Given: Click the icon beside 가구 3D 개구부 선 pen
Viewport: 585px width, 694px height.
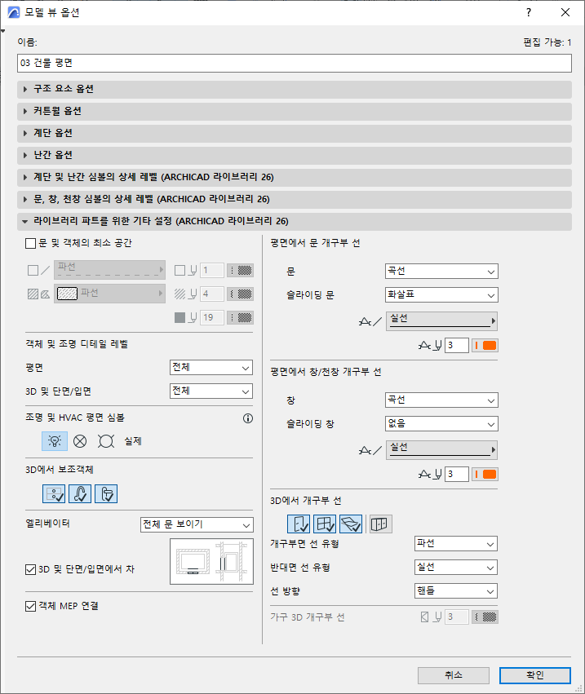Looking at the screenshot, I should pos(431,617).
